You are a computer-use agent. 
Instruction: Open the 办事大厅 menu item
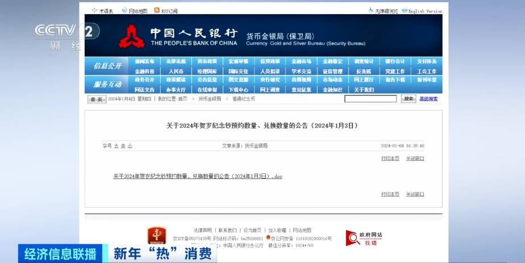(x=176, y=90)
